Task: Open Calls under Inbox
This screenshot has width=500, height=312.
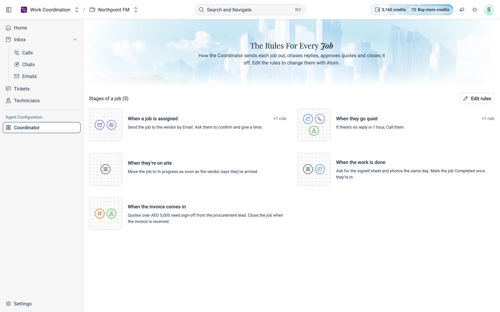Action: pyautogui.click(x=46, y=53)
